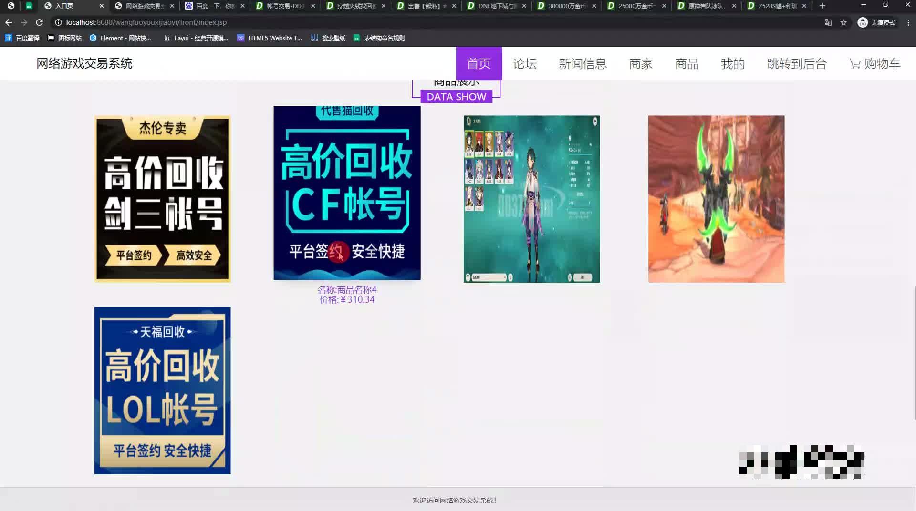Go forward with browser forward arrow
Screen dimensions: 916x511
click(x=24, y=22)
